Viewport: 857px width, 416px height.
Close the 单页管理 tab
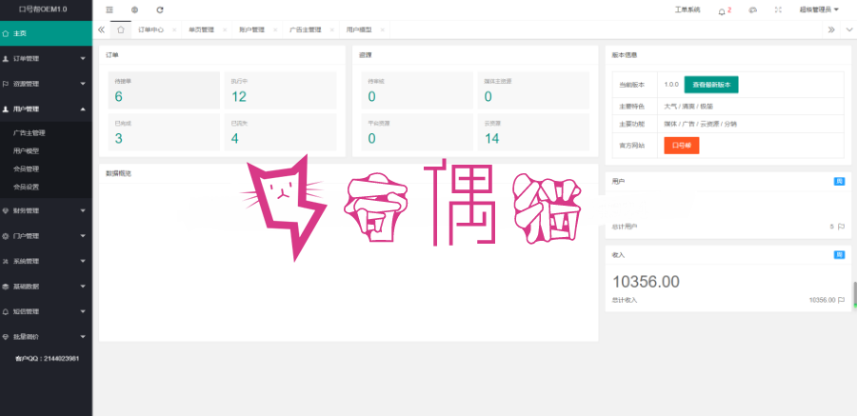[225, 30]
